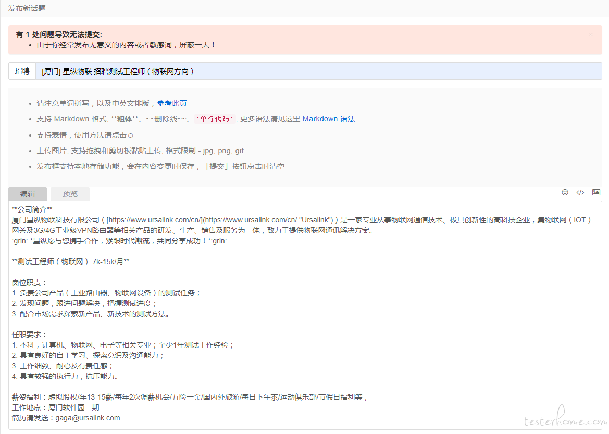Click the error message about 屏蔽一天
609x434 pixels.
(x=126, y=45)
